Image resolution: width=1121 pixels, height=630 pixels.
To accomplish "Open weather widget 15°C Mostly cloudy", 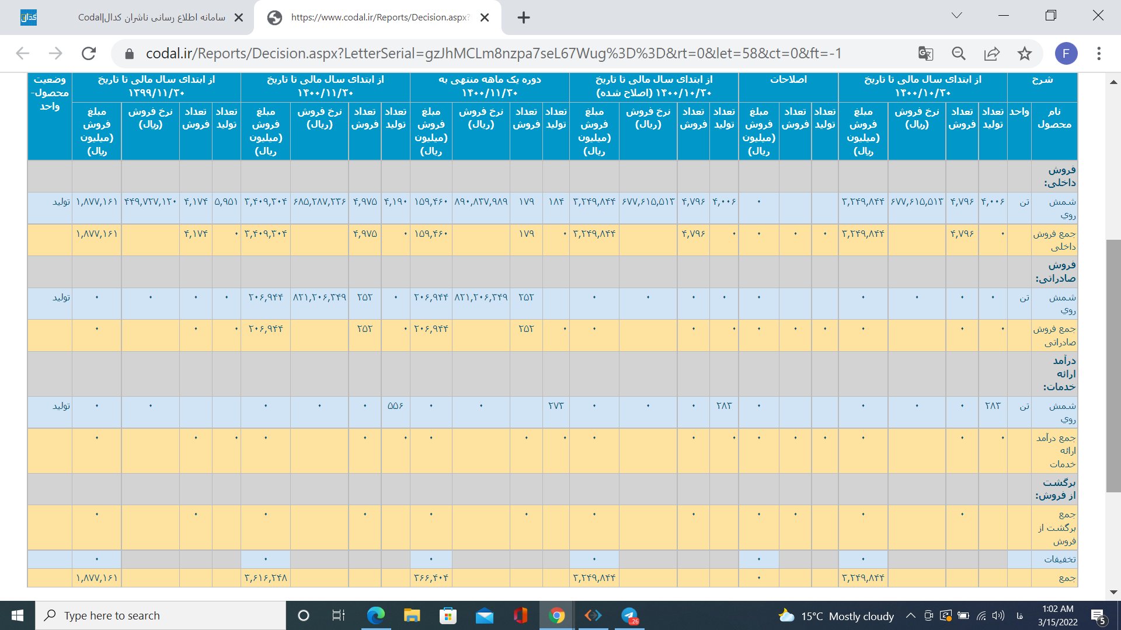I will tap(836, 616).
